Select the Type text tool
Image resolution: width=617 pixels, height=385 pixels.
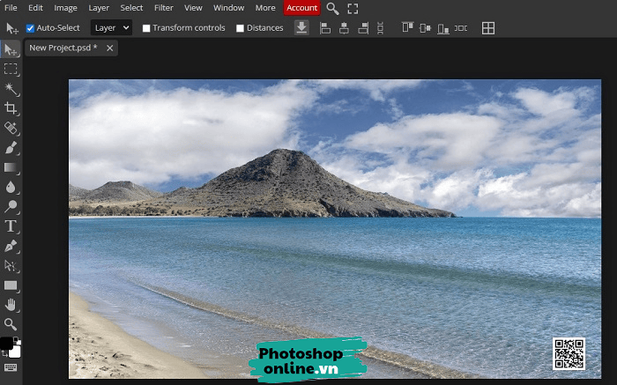point(11,226)
